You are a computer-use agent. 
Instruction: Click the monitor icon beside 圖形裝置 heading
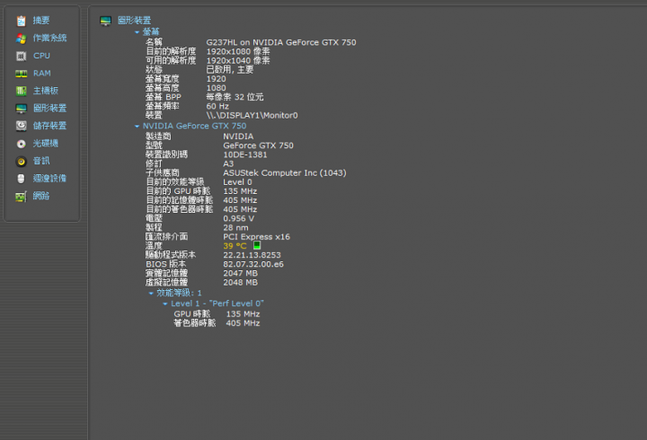(x=106, y=21)
